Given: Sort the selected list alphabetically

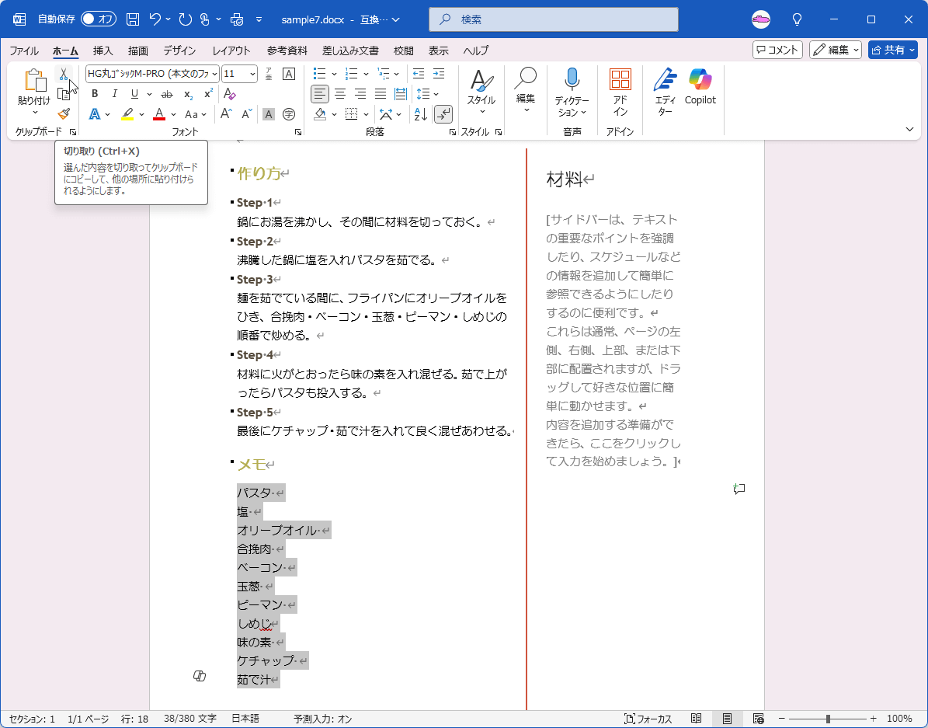Looking at the screenshot, I should 420,114.
